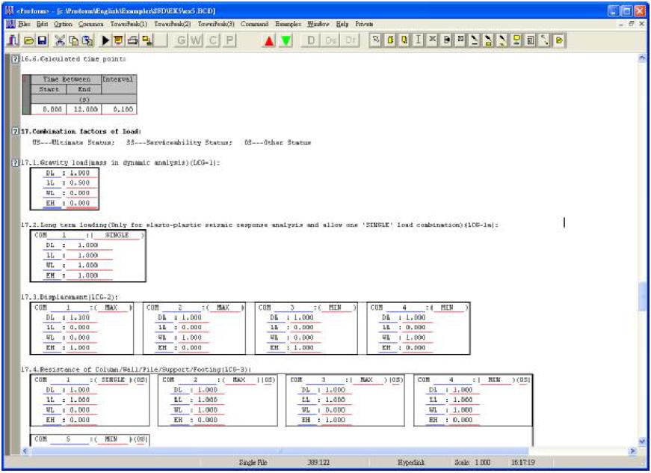Open the Option menu
Viewport: 651px width, 473px height.
point(63,24)
